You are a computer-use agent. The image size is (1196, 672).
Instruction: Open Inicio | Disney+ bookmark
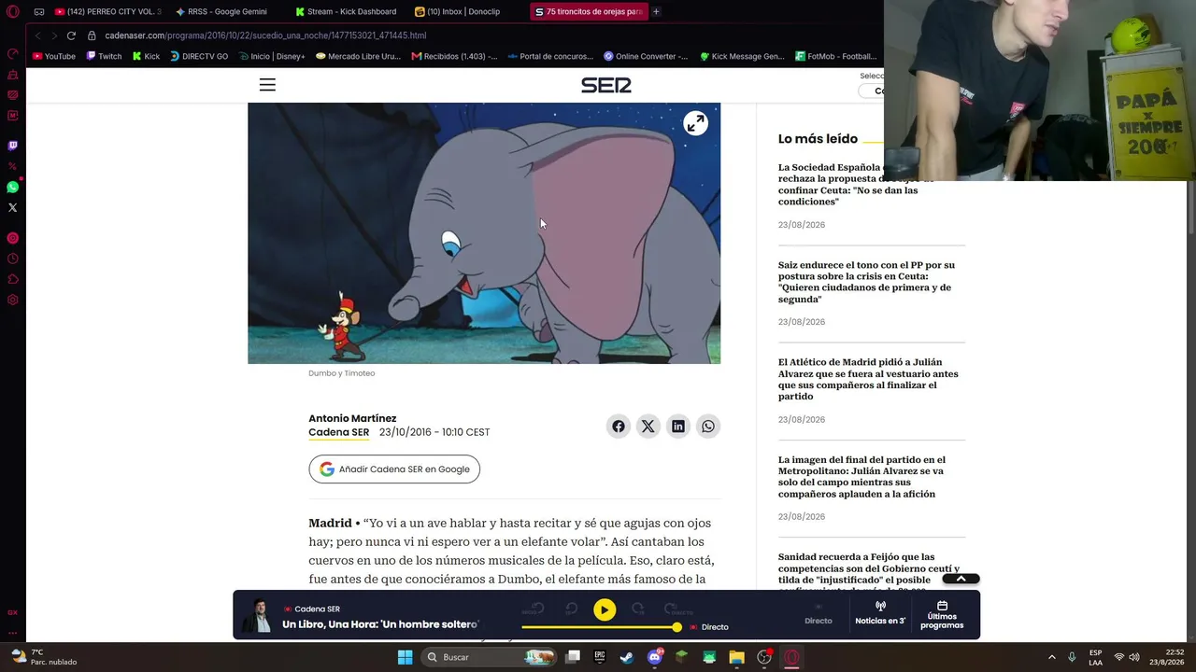coord(272,56)
